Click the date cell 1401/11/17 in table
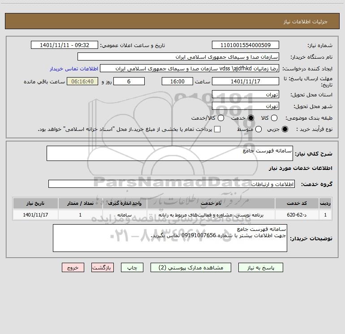 pyautogui.click(x=35, y=215)
